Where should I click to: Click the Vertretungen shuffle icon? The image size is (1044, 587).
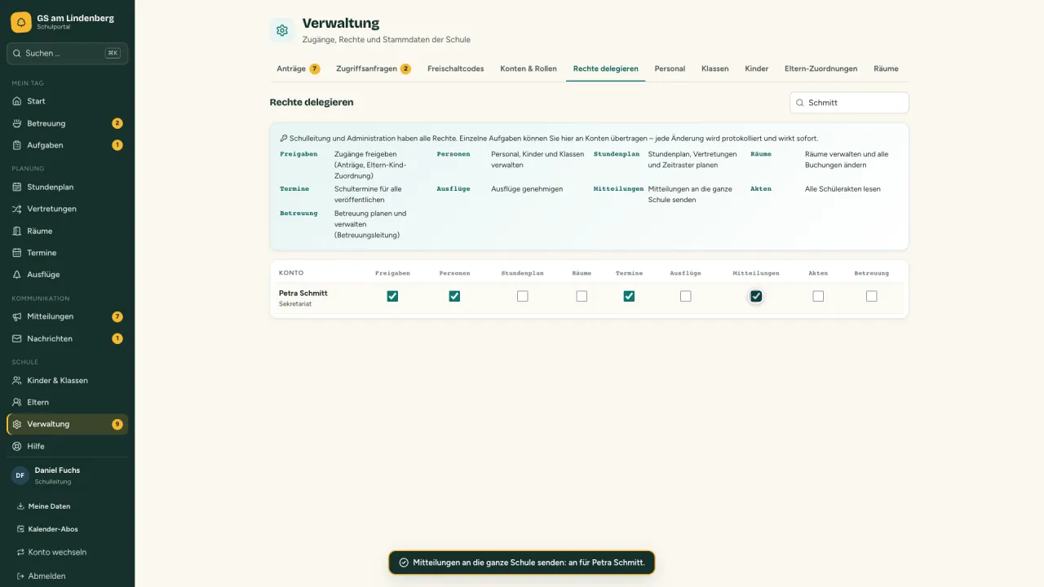pyautogui.click(x=17, y=209)
